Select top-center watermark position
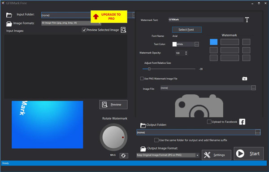The height and width of the screenshot is (172, 269). [x=230, y=42]
